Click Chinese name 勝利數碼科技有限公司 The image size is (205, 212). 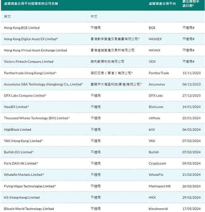[107, 62]
